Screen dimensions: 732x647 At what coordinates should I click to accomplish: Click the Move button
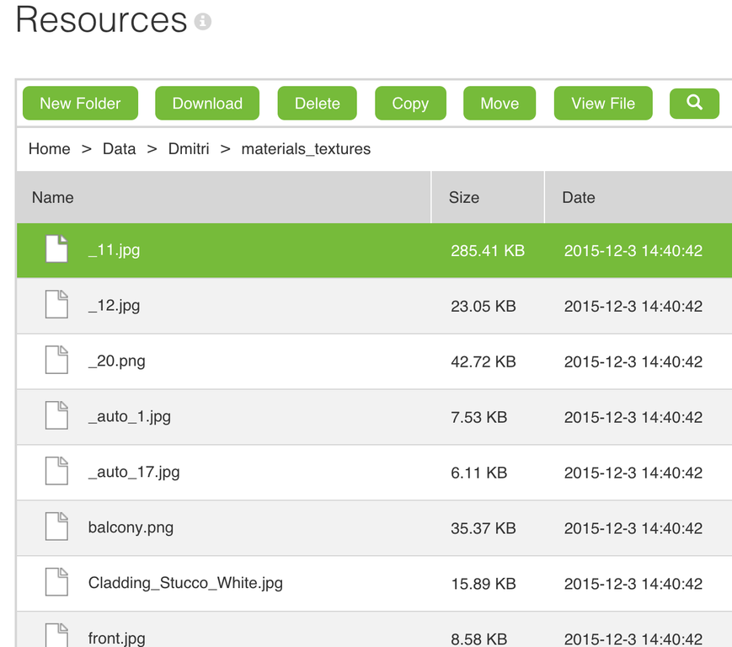coord(500,103)
